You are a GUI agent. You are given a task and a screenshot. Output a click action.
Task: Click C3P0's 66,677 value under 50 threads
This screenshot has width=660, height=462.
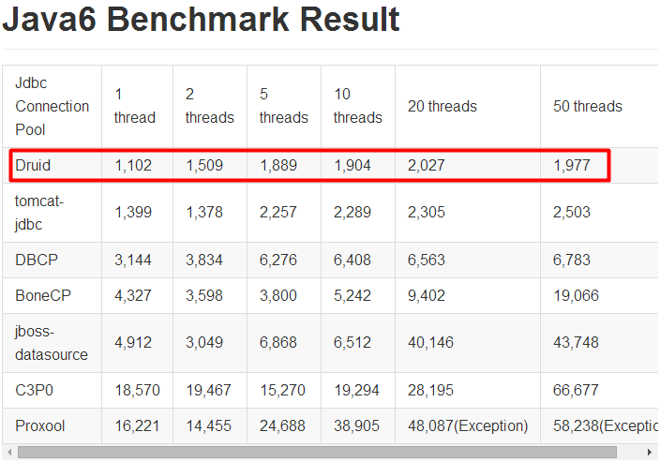(576, 391)
